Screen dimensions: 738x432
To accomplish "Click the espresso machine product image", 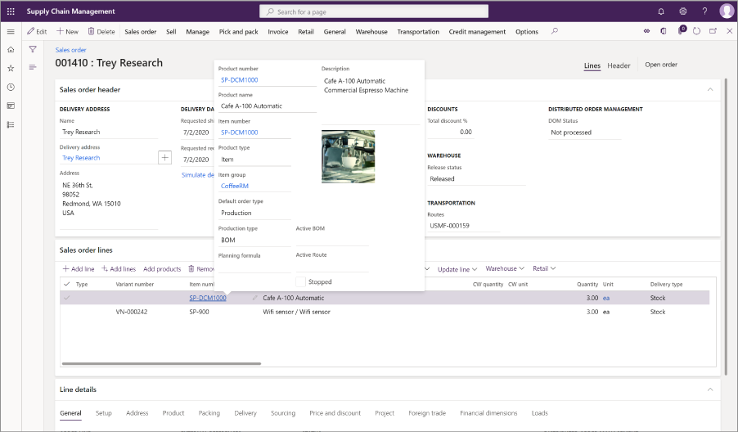I will 349,157.
